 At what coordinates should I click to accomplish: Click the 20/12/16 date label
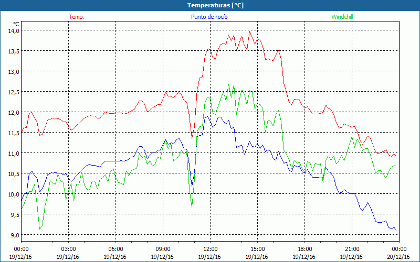tap(398, 257)
